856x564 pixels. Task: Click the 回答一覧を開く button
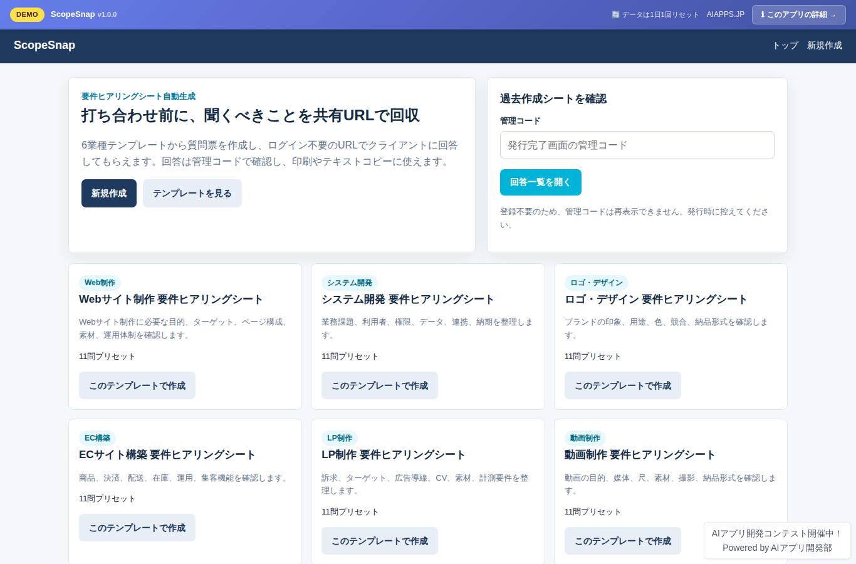[540, 182]
